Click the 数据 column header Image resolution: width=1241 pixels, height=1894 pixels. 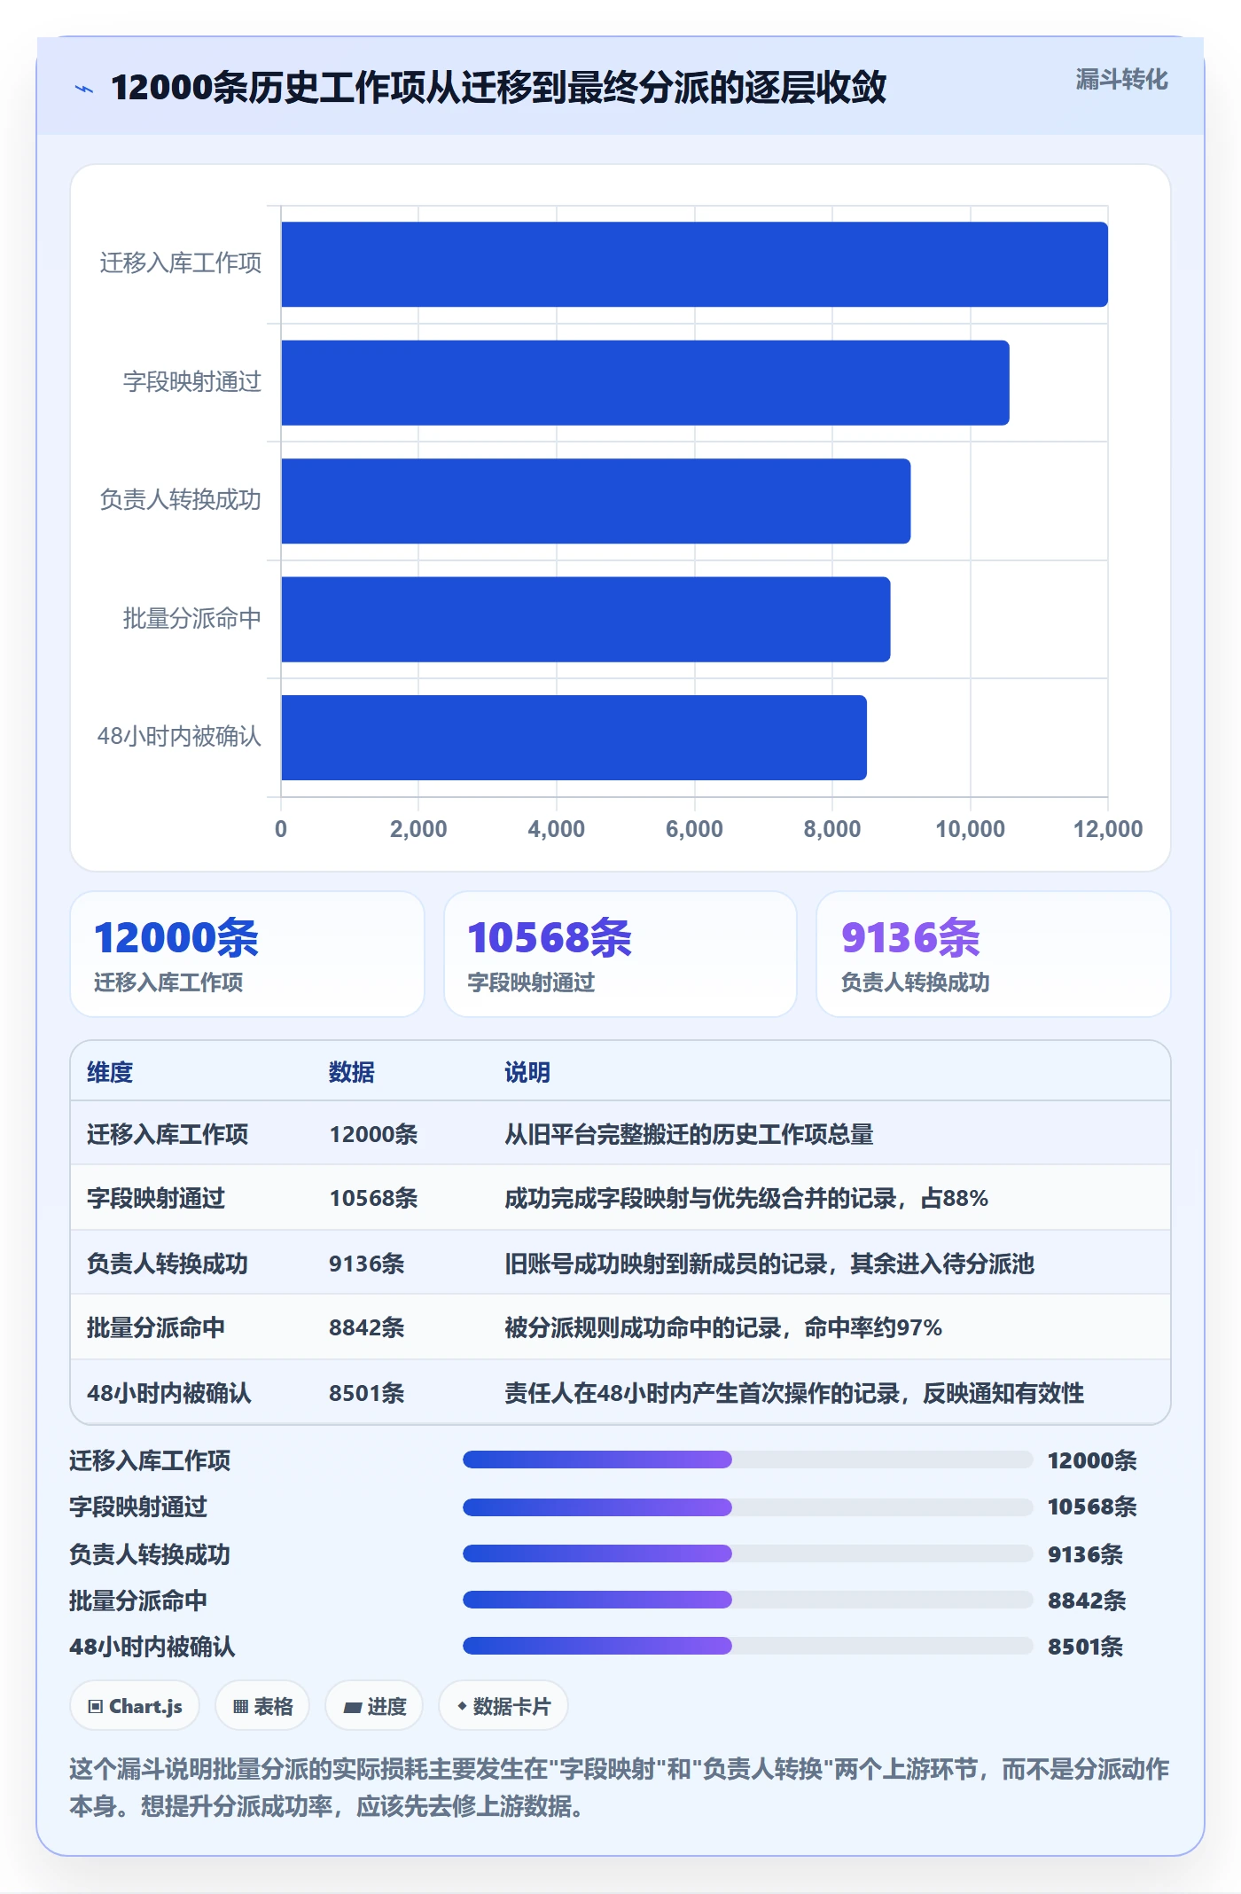pyautogui.click(x=352, y=1072)
